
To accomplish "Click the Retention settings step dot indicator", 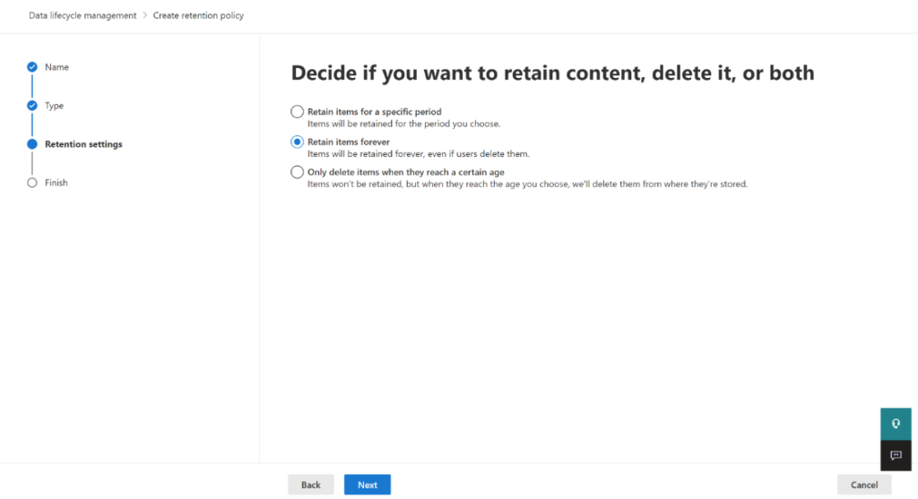I will (x=32, y=144).
